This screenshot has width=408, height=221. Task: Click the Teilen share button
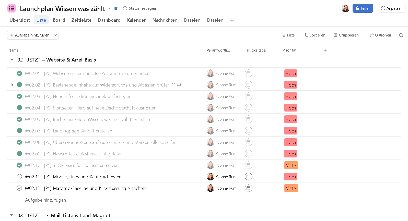point(363,8)
